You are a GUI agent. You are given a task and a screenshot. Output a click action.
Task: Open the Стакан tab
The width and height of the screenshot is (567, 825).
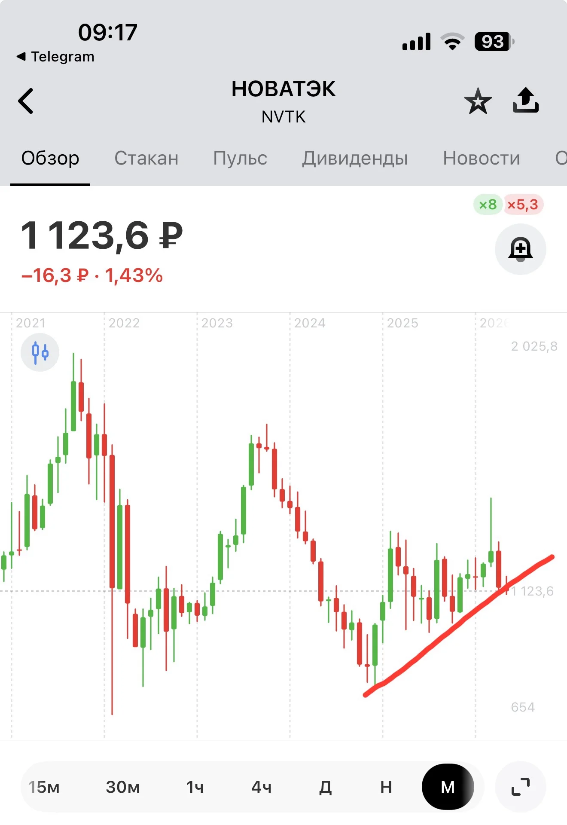point(146,158)
